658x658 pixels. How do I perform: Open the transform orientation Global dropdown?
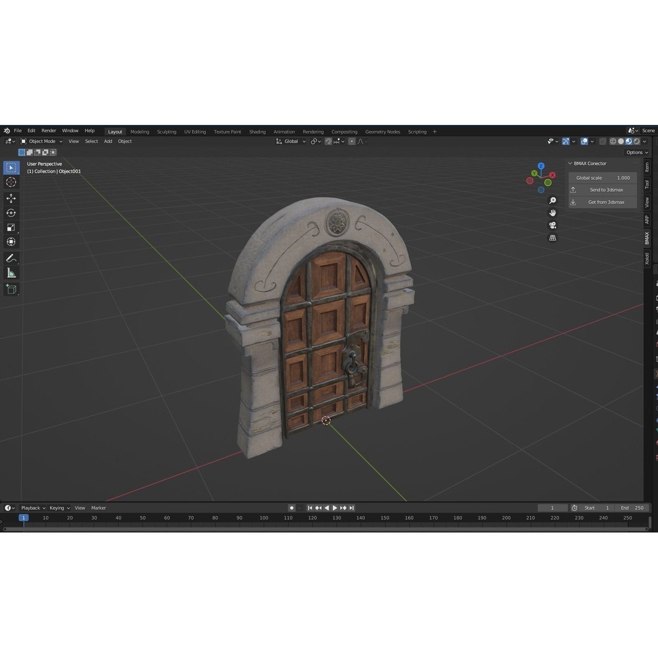(x=291, y=141)
